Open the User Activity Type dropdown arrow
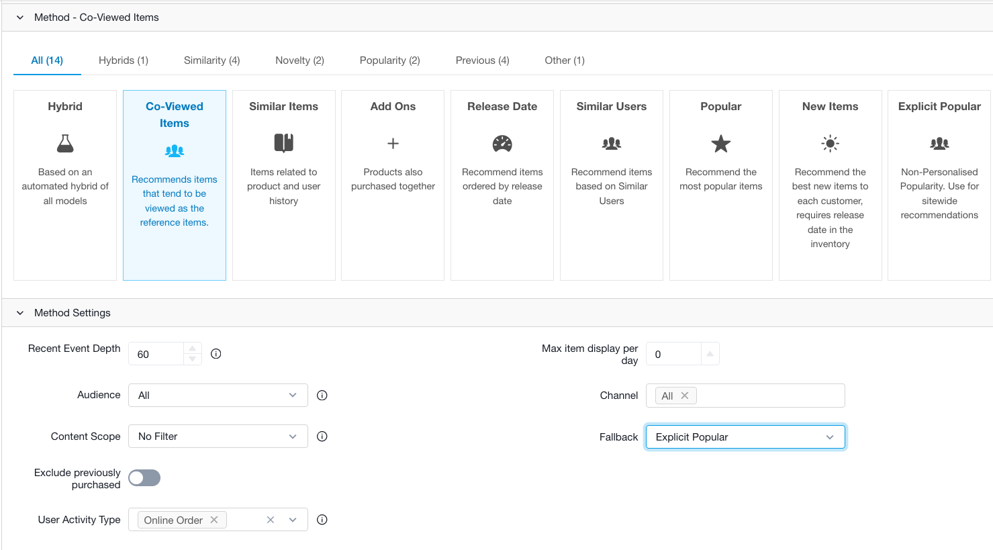Viewport: 993px width, 550px height. tap(293, 520)
